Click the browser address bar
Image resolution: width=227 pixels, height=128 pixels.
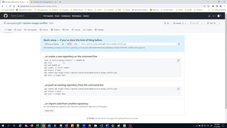[110, 6]
